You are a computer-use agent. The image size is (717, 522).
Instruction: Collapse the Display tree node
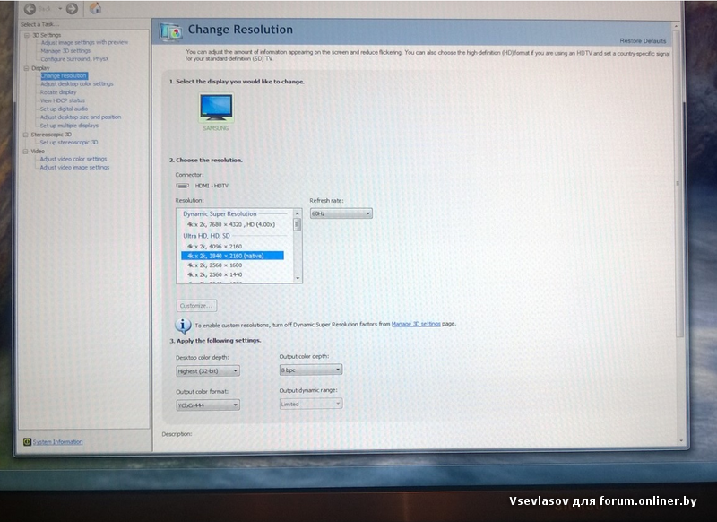(x=26, y=68)
